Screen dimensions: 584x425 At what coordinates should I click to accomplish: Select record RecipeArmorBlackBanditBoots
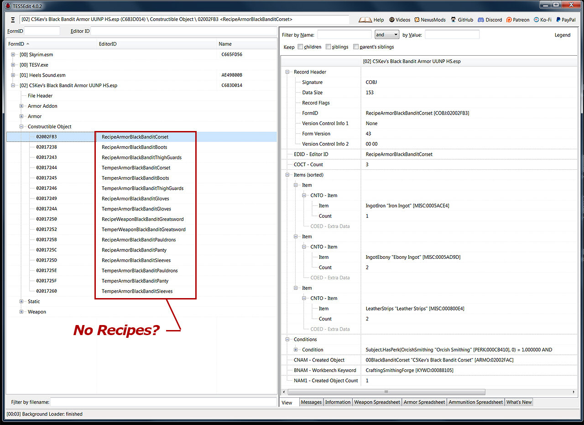pos(134,147)
